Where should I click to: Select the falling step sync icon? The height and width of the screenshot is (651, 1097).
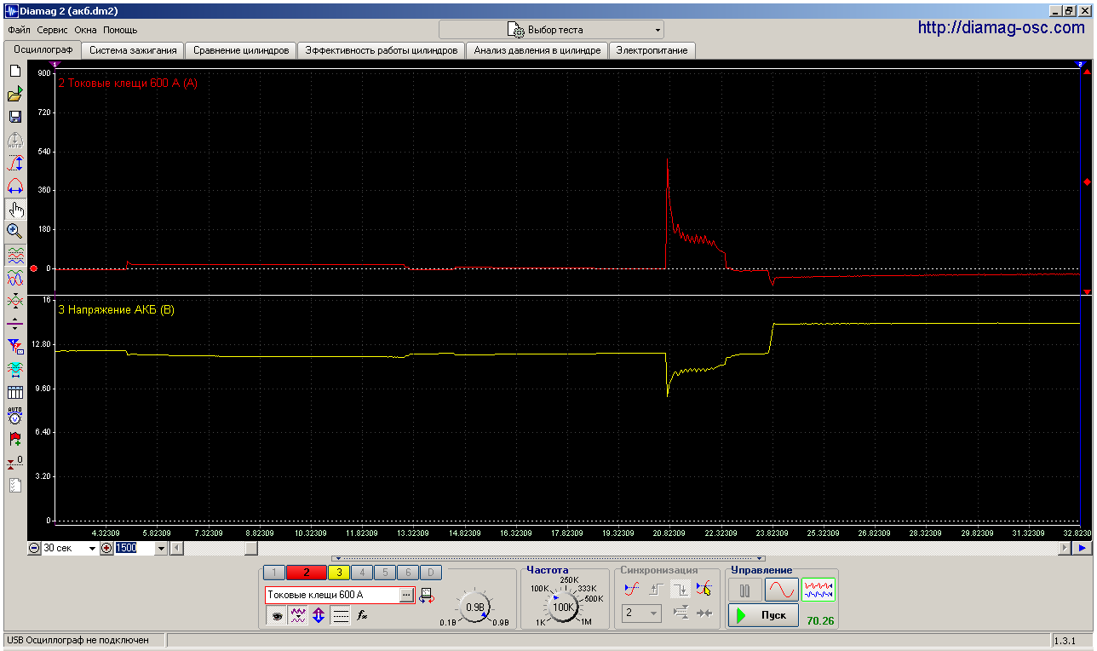pos(681,588)
